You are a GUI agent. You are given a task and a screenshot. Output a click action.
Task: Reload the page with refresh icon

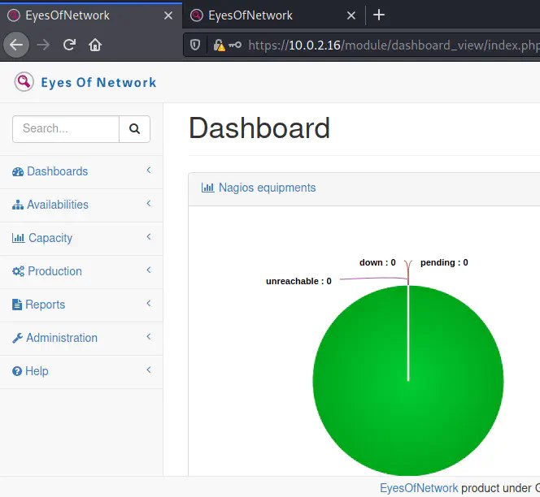click(x=69, y=45)
